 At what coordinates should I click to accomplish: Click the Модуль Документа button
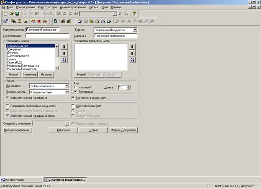pyautogui.click(x=123, y=130)
